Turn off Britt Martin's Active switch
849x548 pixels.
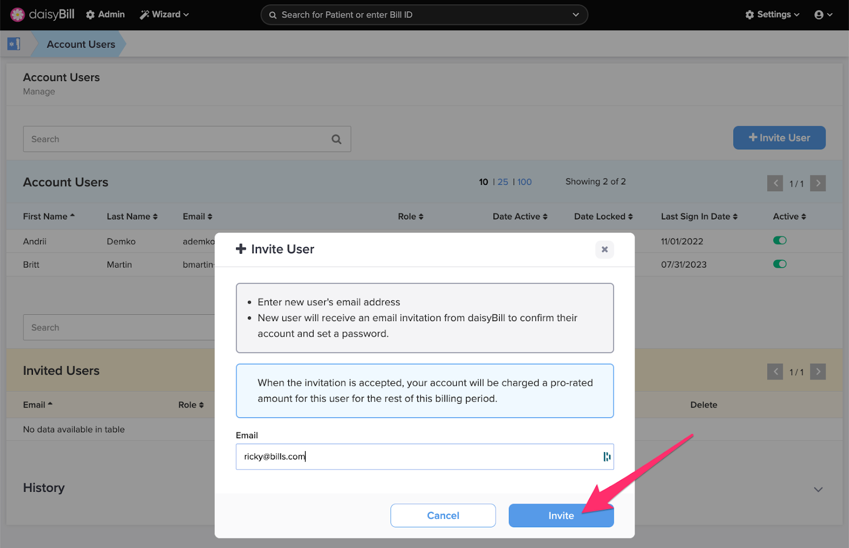click(780, 264)
